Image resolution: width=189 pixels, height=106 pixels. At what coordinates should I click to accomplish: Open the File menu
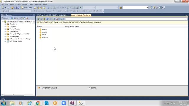coord(2,4)
